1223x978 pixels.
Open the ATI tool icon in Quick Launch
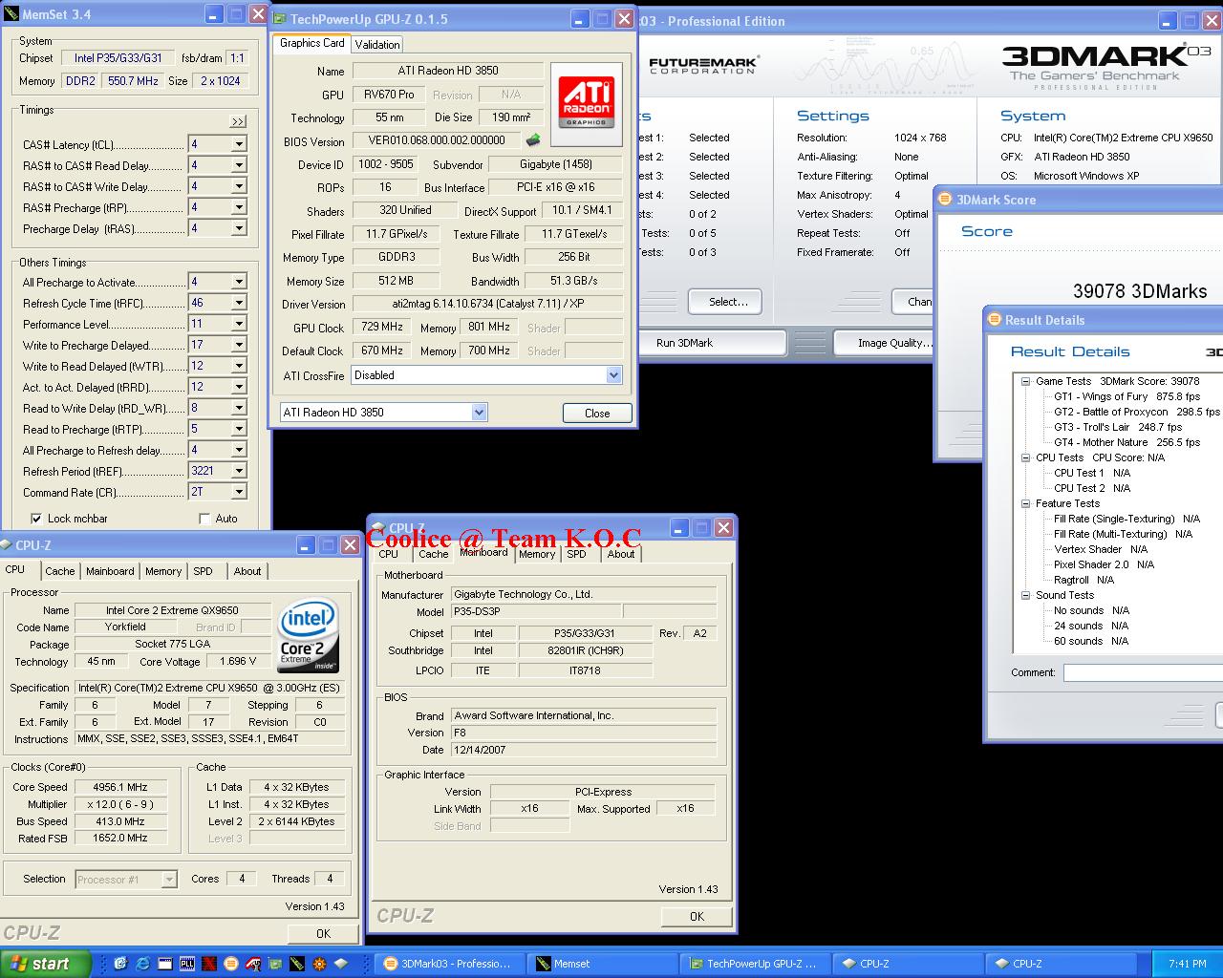(x=253, y=964)
